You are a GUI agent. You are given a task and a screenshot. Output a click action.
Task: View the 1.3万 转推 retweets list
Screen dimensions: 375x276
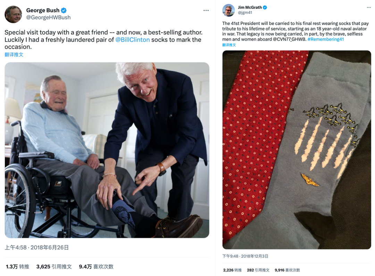[17, 267]
